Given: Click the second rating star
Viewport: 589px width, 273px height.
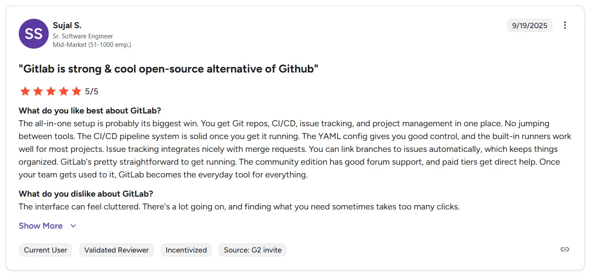Looking at the screenshot, I should click(38, 91).
